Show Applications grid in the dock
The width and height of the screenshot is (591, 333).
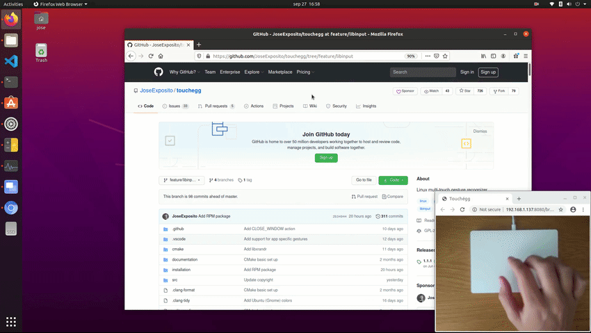pos(11,322)
